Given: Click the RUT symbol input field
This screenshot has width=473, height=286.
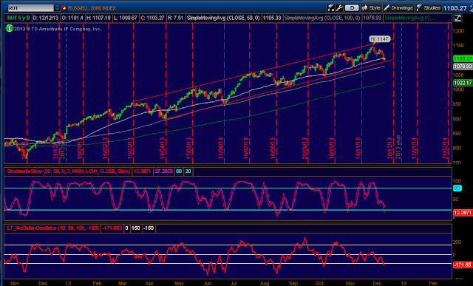Looking at the screenshot, I should (30, 8).
